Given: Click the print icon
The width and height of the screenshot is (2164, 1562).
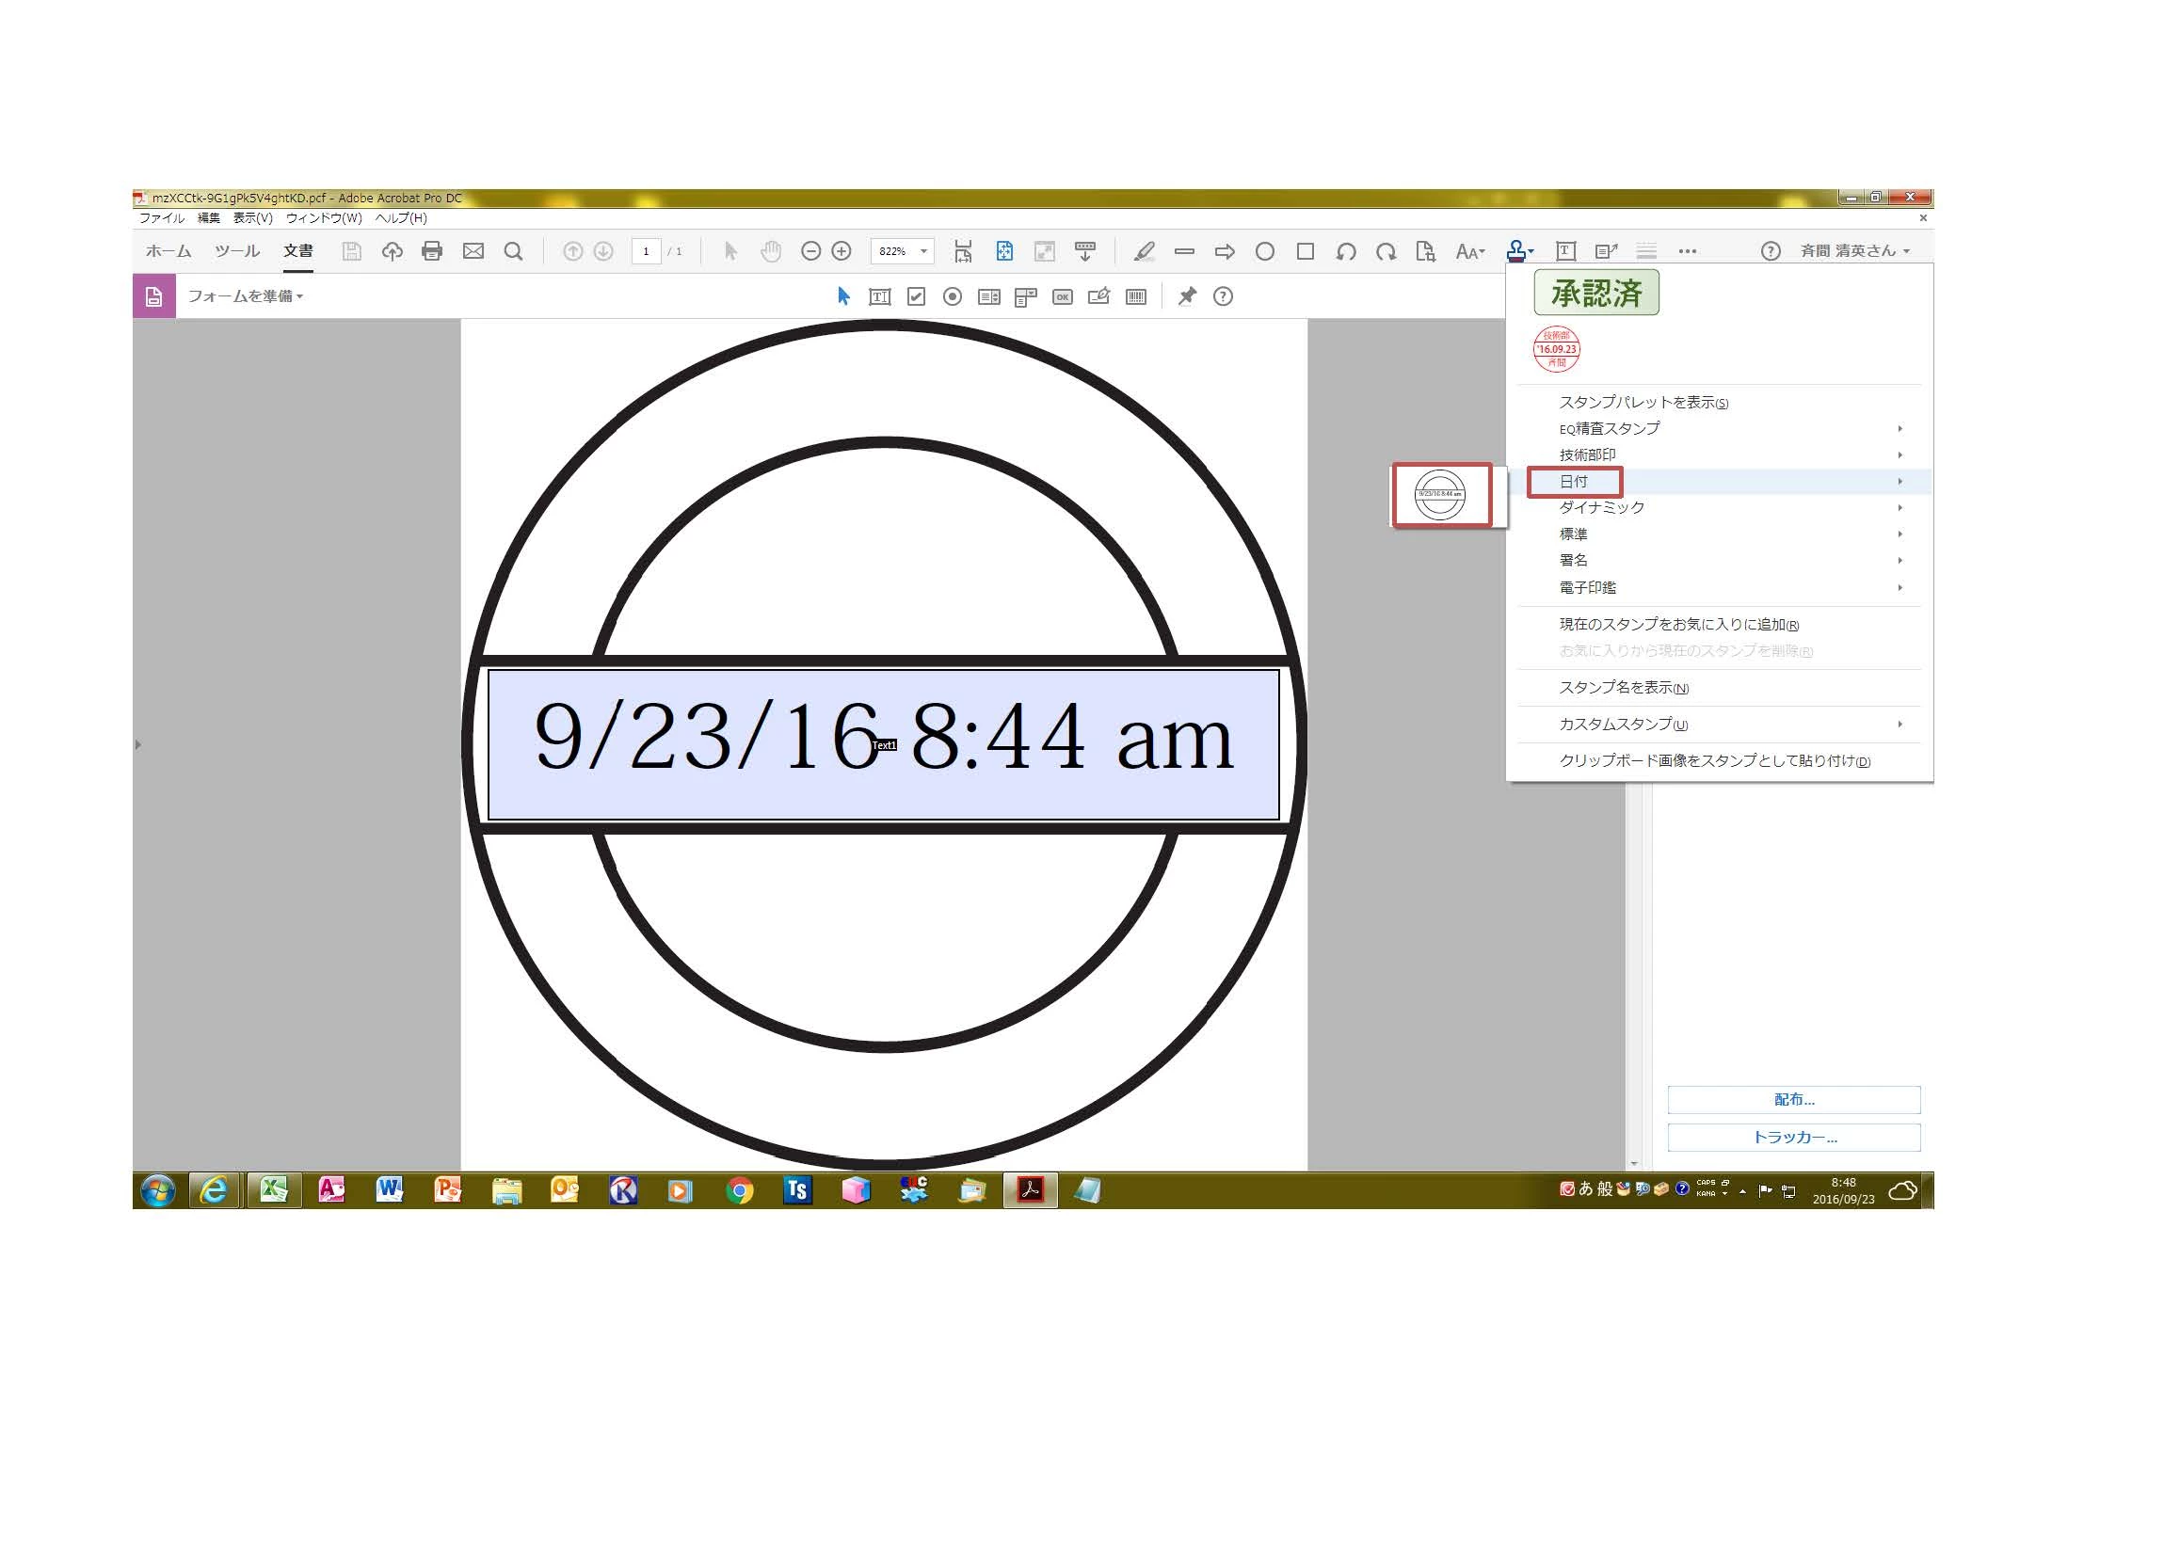Looking at the screenshot, I should click(x=432, y=252).
